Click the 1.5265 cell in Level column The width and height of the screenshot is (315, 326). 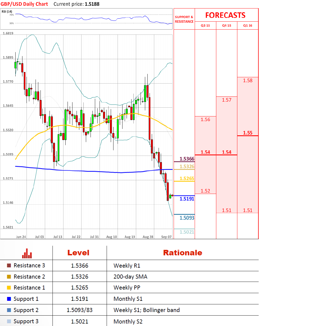pos(80,288)
